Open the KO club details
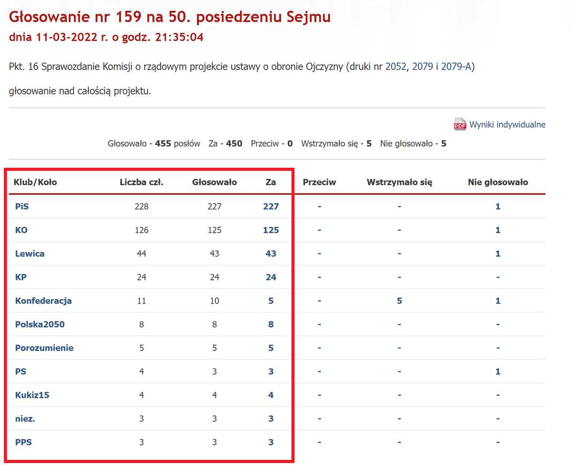The width and height of the screenshot is (581, 475). [x=21, y=230]
